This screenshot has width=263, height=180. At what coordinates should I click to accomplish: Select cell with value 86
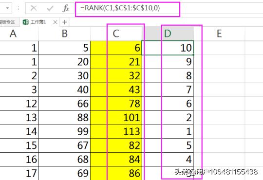point(116,173)
